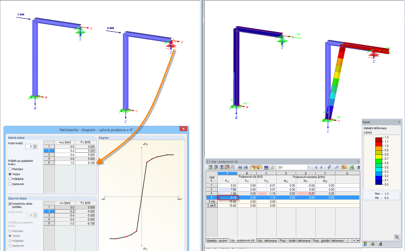Image resolution: width=405 pixels, height=251 pixels.
Task: Click the dark blue 0.0 legend color
Action: [379, 183]
